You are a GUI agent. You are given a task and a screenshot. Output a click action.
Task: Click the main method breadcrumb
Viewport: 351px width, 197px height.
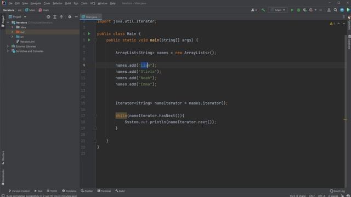pyautogui.click(x=44, y=10)
